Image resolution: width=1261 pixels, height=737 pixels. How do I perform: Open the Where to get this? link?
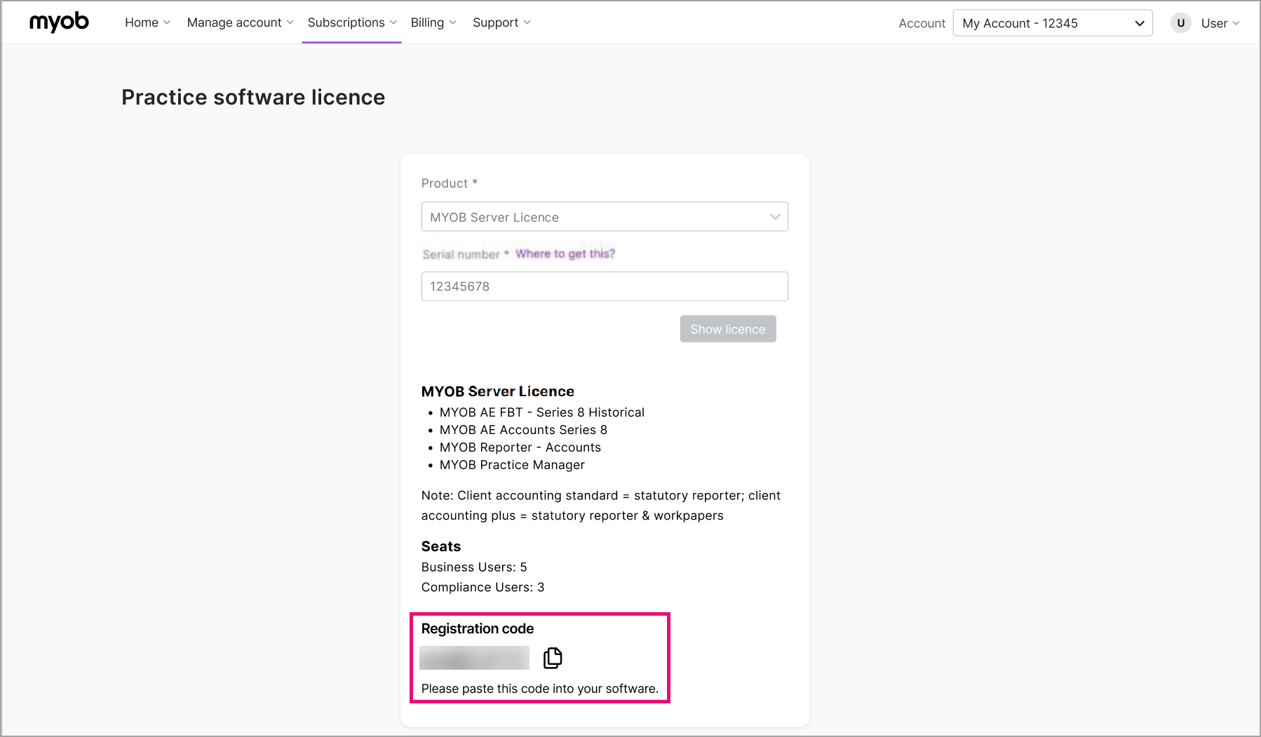(565, 254)
